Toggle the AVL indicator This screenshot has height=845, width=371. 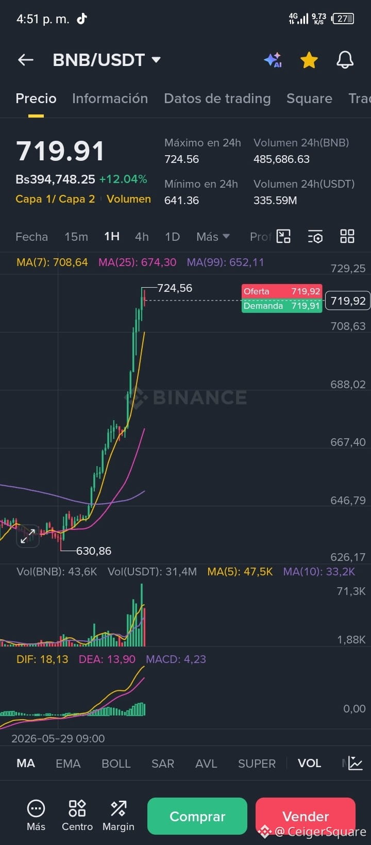tap(206, 764)
